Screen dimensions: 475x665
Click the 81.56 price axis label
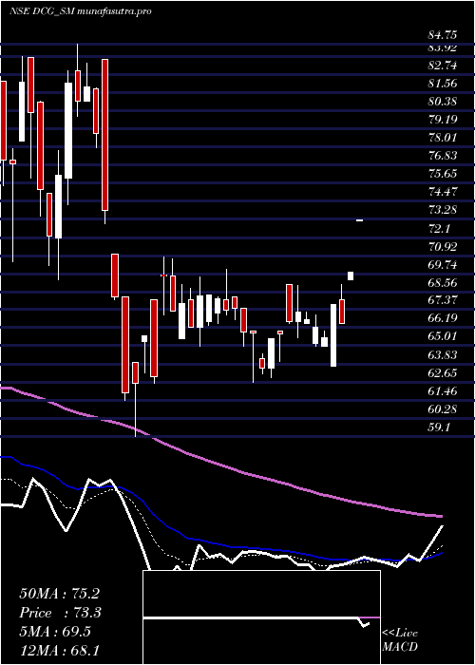pyautogui.click(x=443, y=84)
